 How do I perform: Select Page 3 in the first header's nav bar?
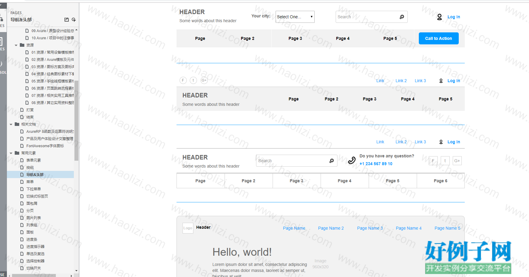[295, 38]
